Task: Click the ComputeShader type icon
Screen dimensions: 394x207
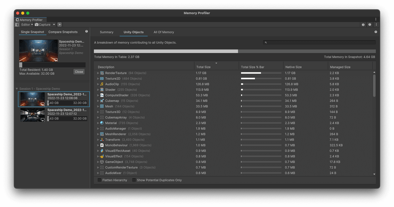Action: coord(102,95)
